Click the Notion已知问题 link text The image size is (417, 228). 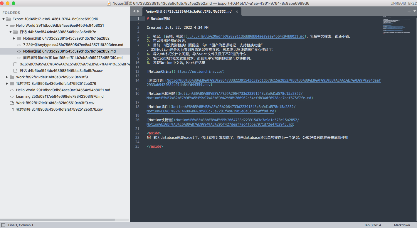[x=162, y=94]
